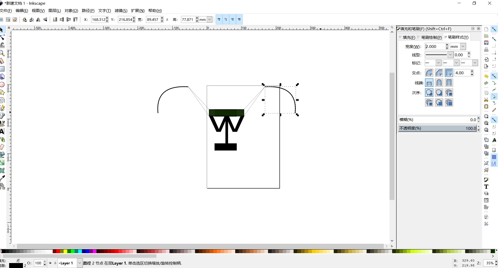The image size is (498, 268).
Task: Choose bevel join style
Action: tap(439, 73)
